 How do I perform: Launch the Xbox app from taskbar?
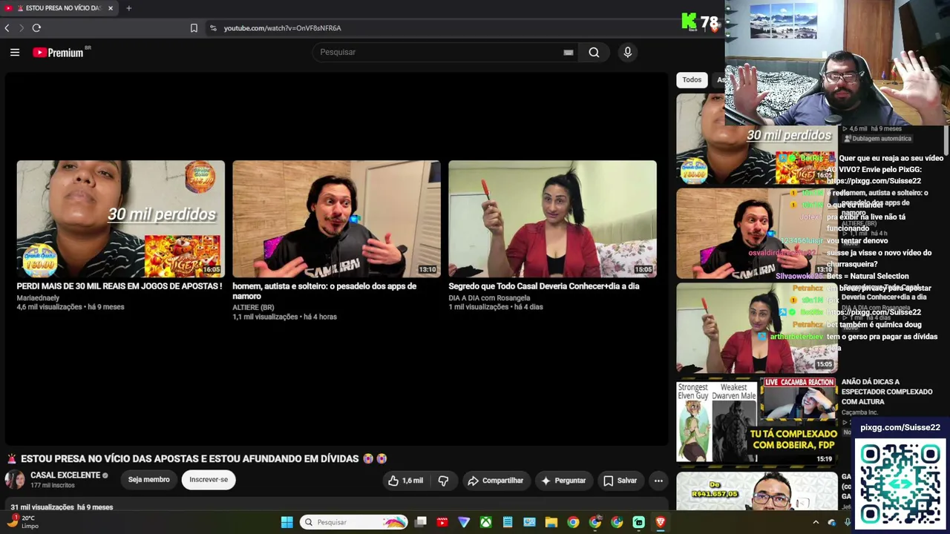coord(485,522)
